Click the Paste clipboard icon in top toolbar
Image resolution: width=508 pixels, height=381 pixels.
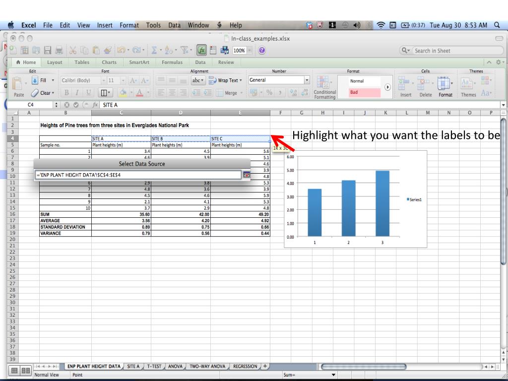tap(96, 50)
